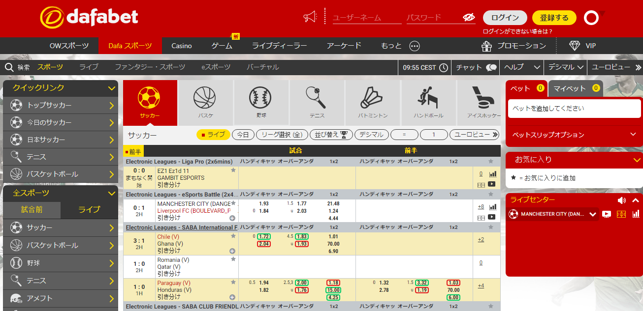Screen dimensions: 643x311
Task: Mute the Live Center speaker icon
Action: click(x=622, y=200)
